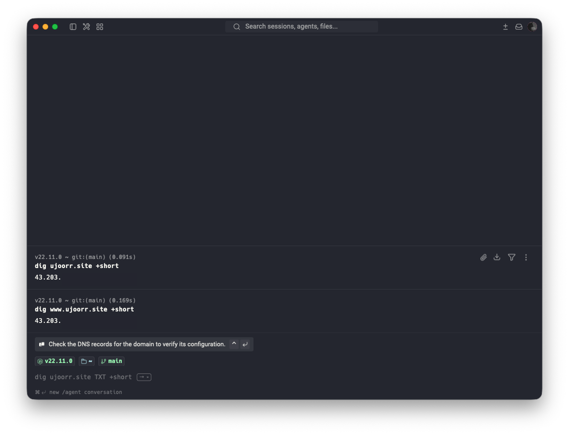Submit the suggested prompt with return arrow
Image resolution: width=569 pixels, height=435 pixels.
(x=245, y=344)
